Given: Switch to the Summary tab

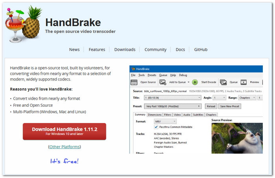Looking at the screenshot, I should (x=140, y=115).
